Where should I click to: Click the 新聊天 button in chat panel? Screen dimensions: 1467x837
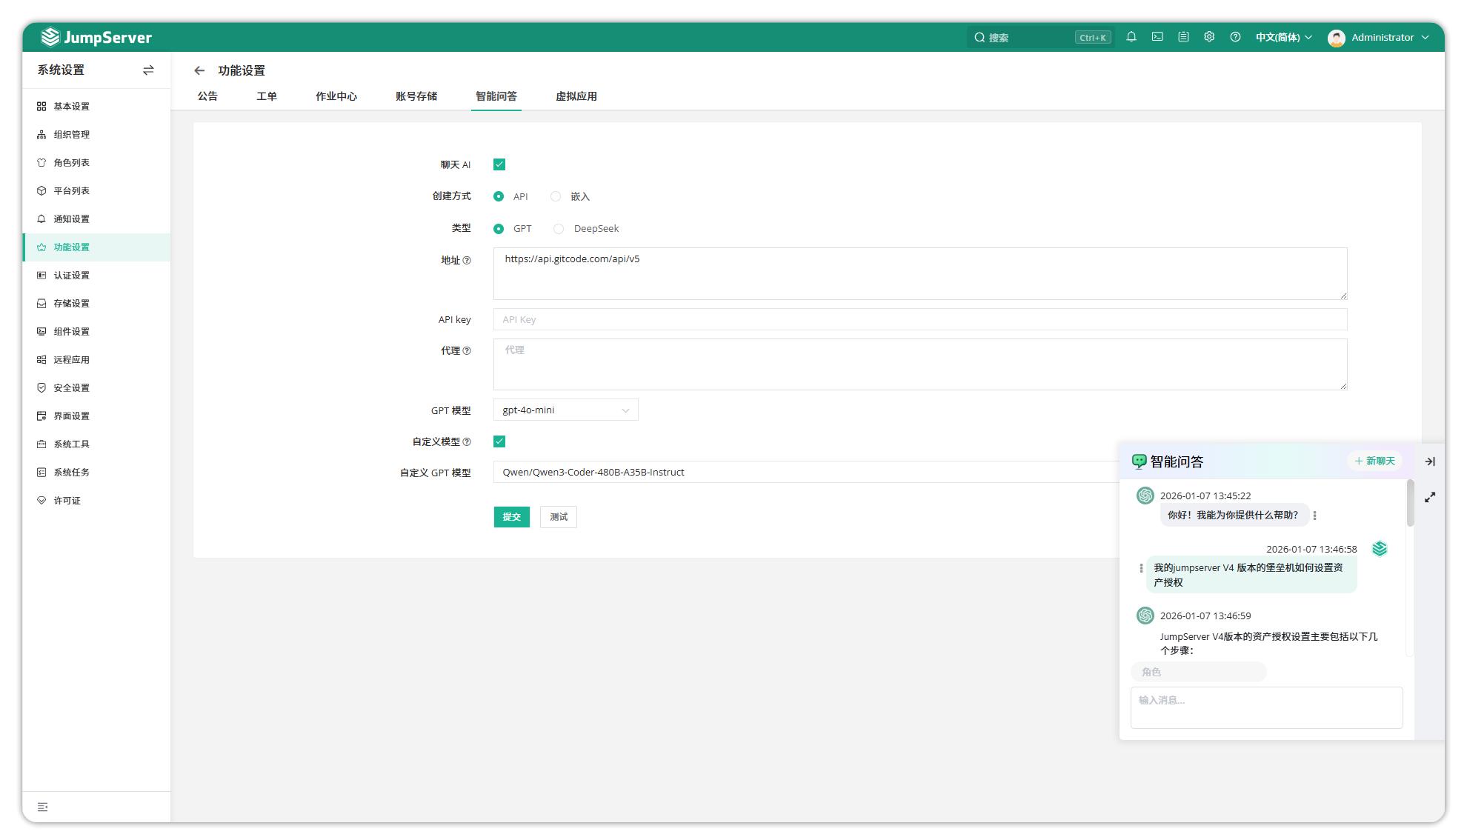(x=1375, y=461)
